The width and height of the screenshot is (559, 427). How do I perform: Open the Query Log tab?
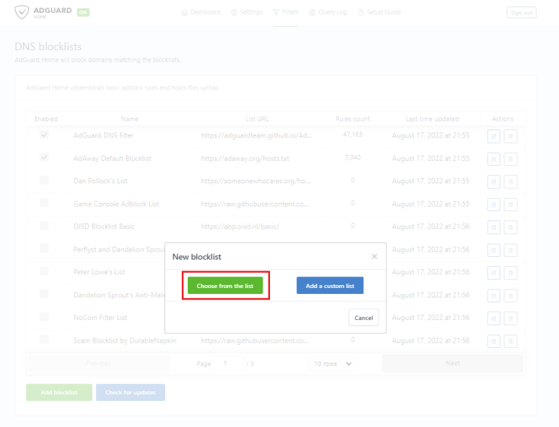(x=329, y=12)
